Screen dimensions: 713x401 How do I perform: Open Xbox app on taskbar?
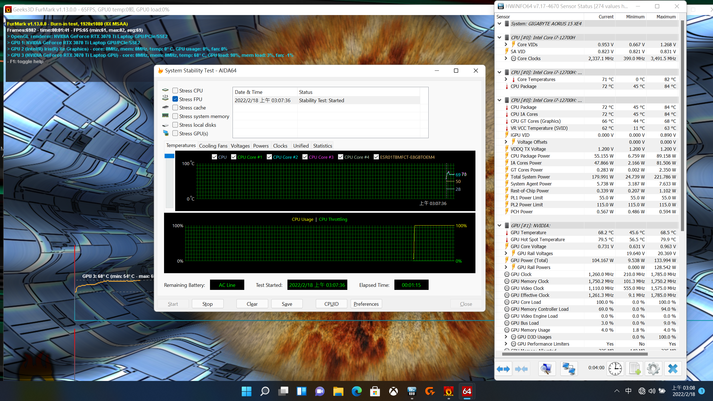pos(394,391)
